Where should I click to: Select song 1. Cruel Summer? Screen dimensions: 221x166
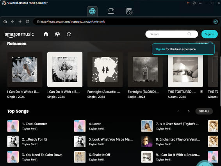[34, 124]
